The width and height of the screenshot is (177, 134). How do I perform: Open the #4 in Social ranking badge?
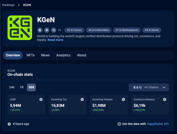(152, 30)
